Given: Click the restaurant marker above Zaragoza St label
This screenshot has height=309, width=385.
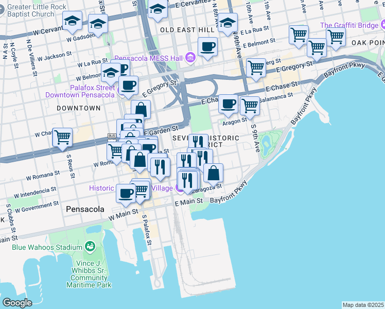Looking at the screenshot, I should [x=188, y=181].
